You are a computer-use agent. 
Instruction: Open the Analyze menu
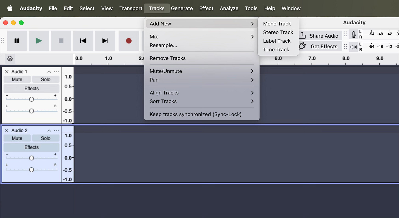pyautogui.click(x=229, y=8)
